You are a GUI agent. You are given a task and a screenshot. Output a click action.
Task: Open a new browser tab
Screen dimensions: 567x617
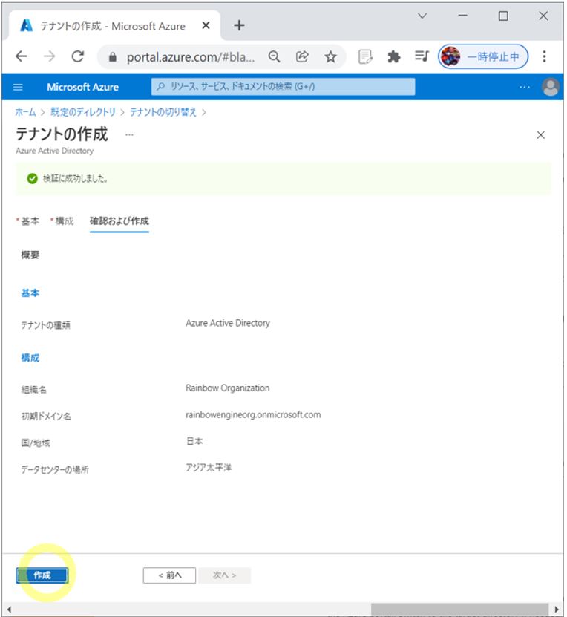click(x=239, y=25)
